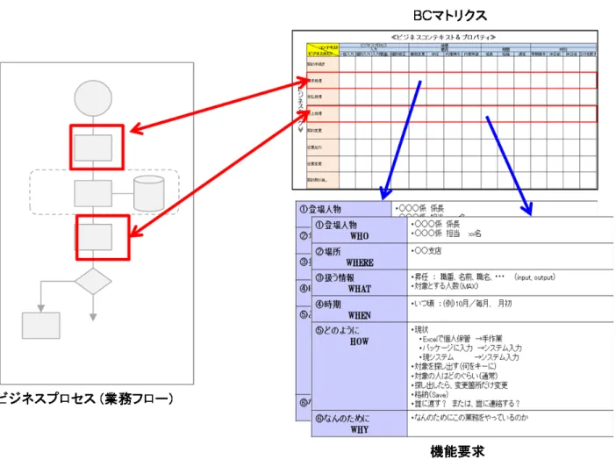616x460 pixels.
Task: Click 探し出したら、変更箇所だけ変更 line
Action: point(459,385)
